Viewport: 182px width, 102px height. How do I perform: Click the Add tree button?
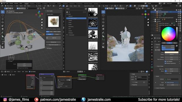coord(53,38)
